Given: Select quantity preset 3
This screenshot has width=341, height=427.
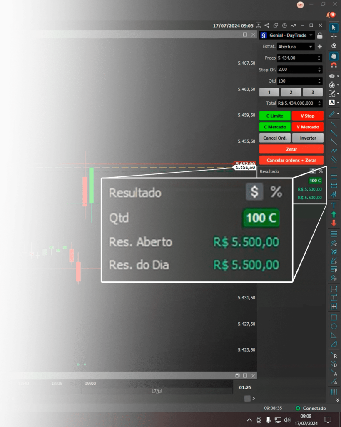Looking at the screenshot, I should [x=313, y=93].
